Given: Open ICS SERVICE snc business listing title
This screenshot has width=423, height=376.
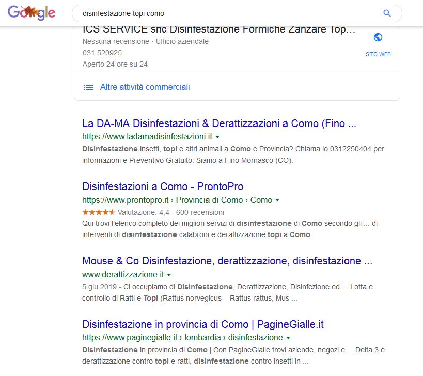Looking at the screenshot, I should click(219, 29).
